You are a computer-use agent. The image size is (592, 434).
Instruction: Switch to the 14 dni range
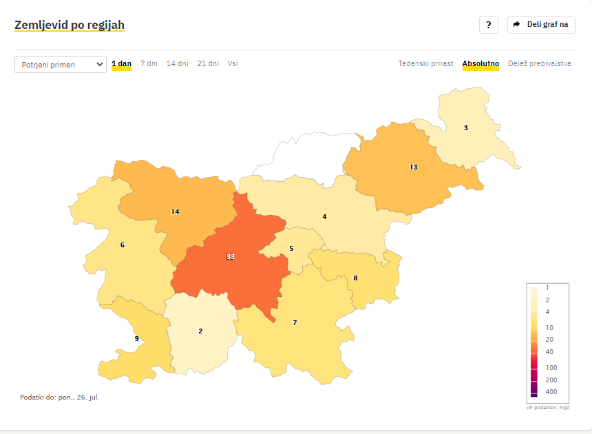point(177,63)
